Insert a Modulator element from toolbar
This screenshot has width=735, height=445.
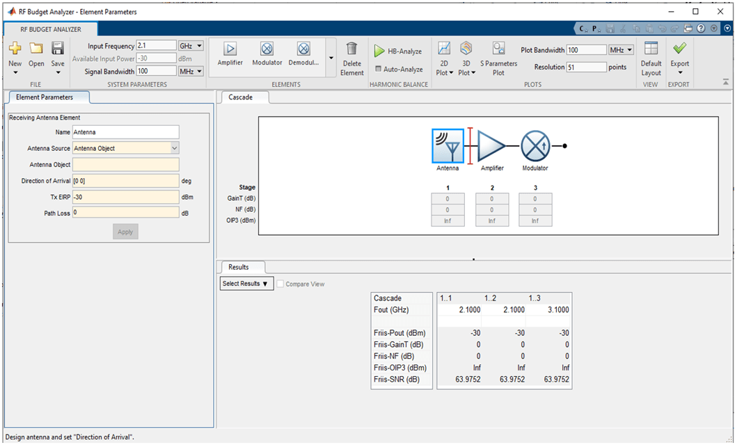pos(267,49)
